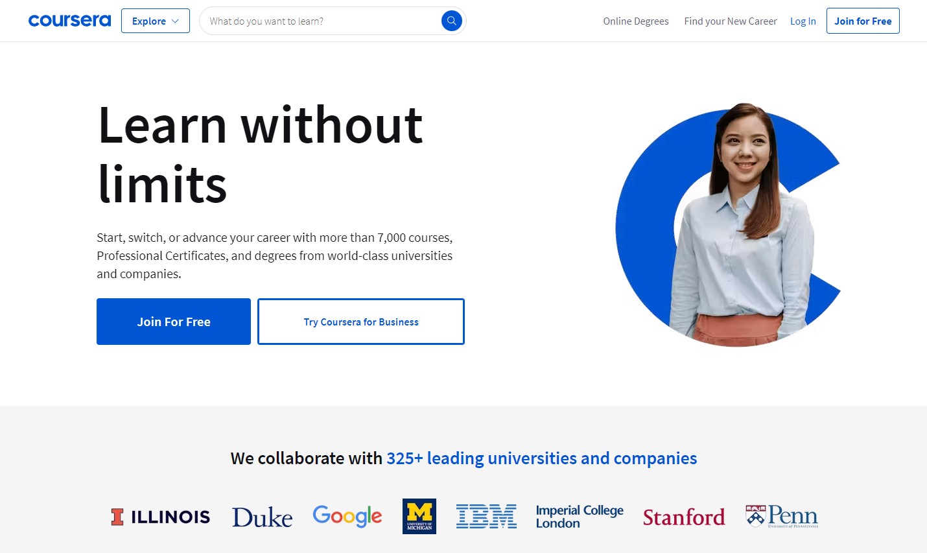927x553 pixels.
Task: Click the Duke logo
Action: (261, 517)
